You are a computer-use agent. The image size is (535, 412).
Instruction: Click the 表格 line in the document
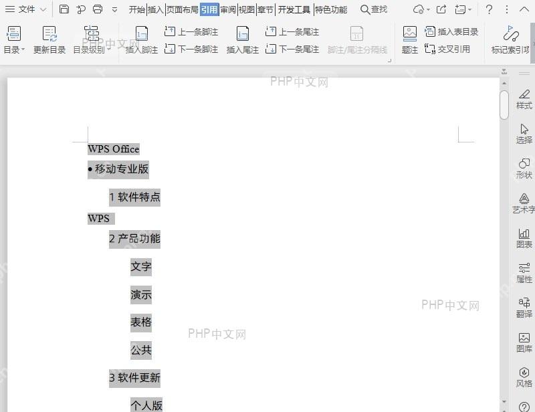141,322
